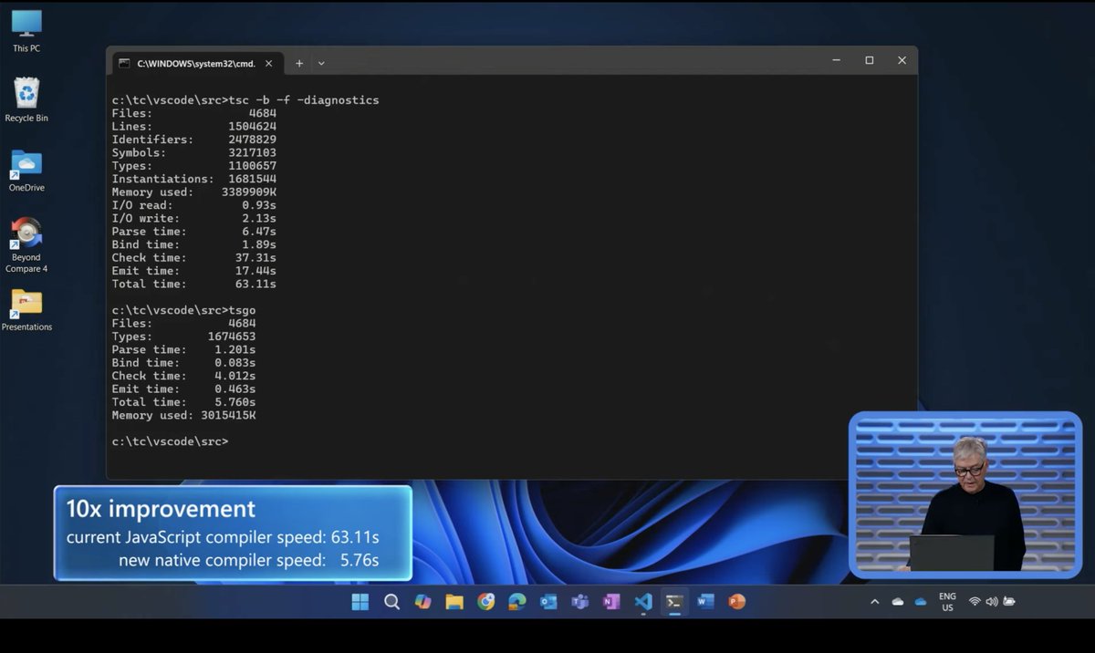Image resolution: width=1095 pixels, height=653 pixels.
Task: Click the 'Memory used: 3389909K' line
Action: click(194, 192)
